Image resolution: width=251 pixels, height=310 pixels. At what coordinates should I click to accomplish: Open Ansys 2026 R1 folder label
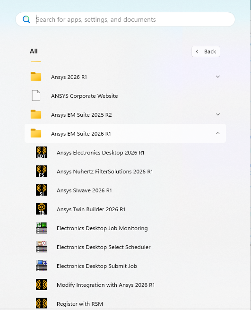(69, 77)
